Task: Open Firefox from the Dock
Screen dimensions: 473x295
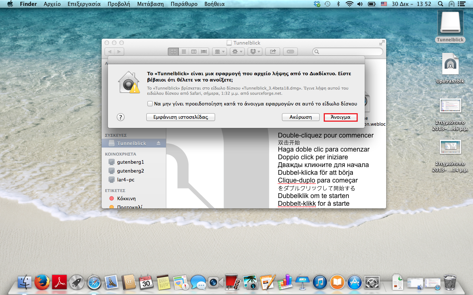Action: pos(42,282)
